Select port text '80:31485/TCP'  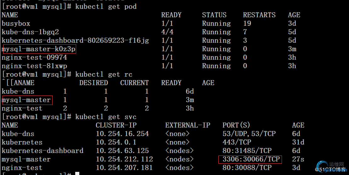tap(247, 150)
